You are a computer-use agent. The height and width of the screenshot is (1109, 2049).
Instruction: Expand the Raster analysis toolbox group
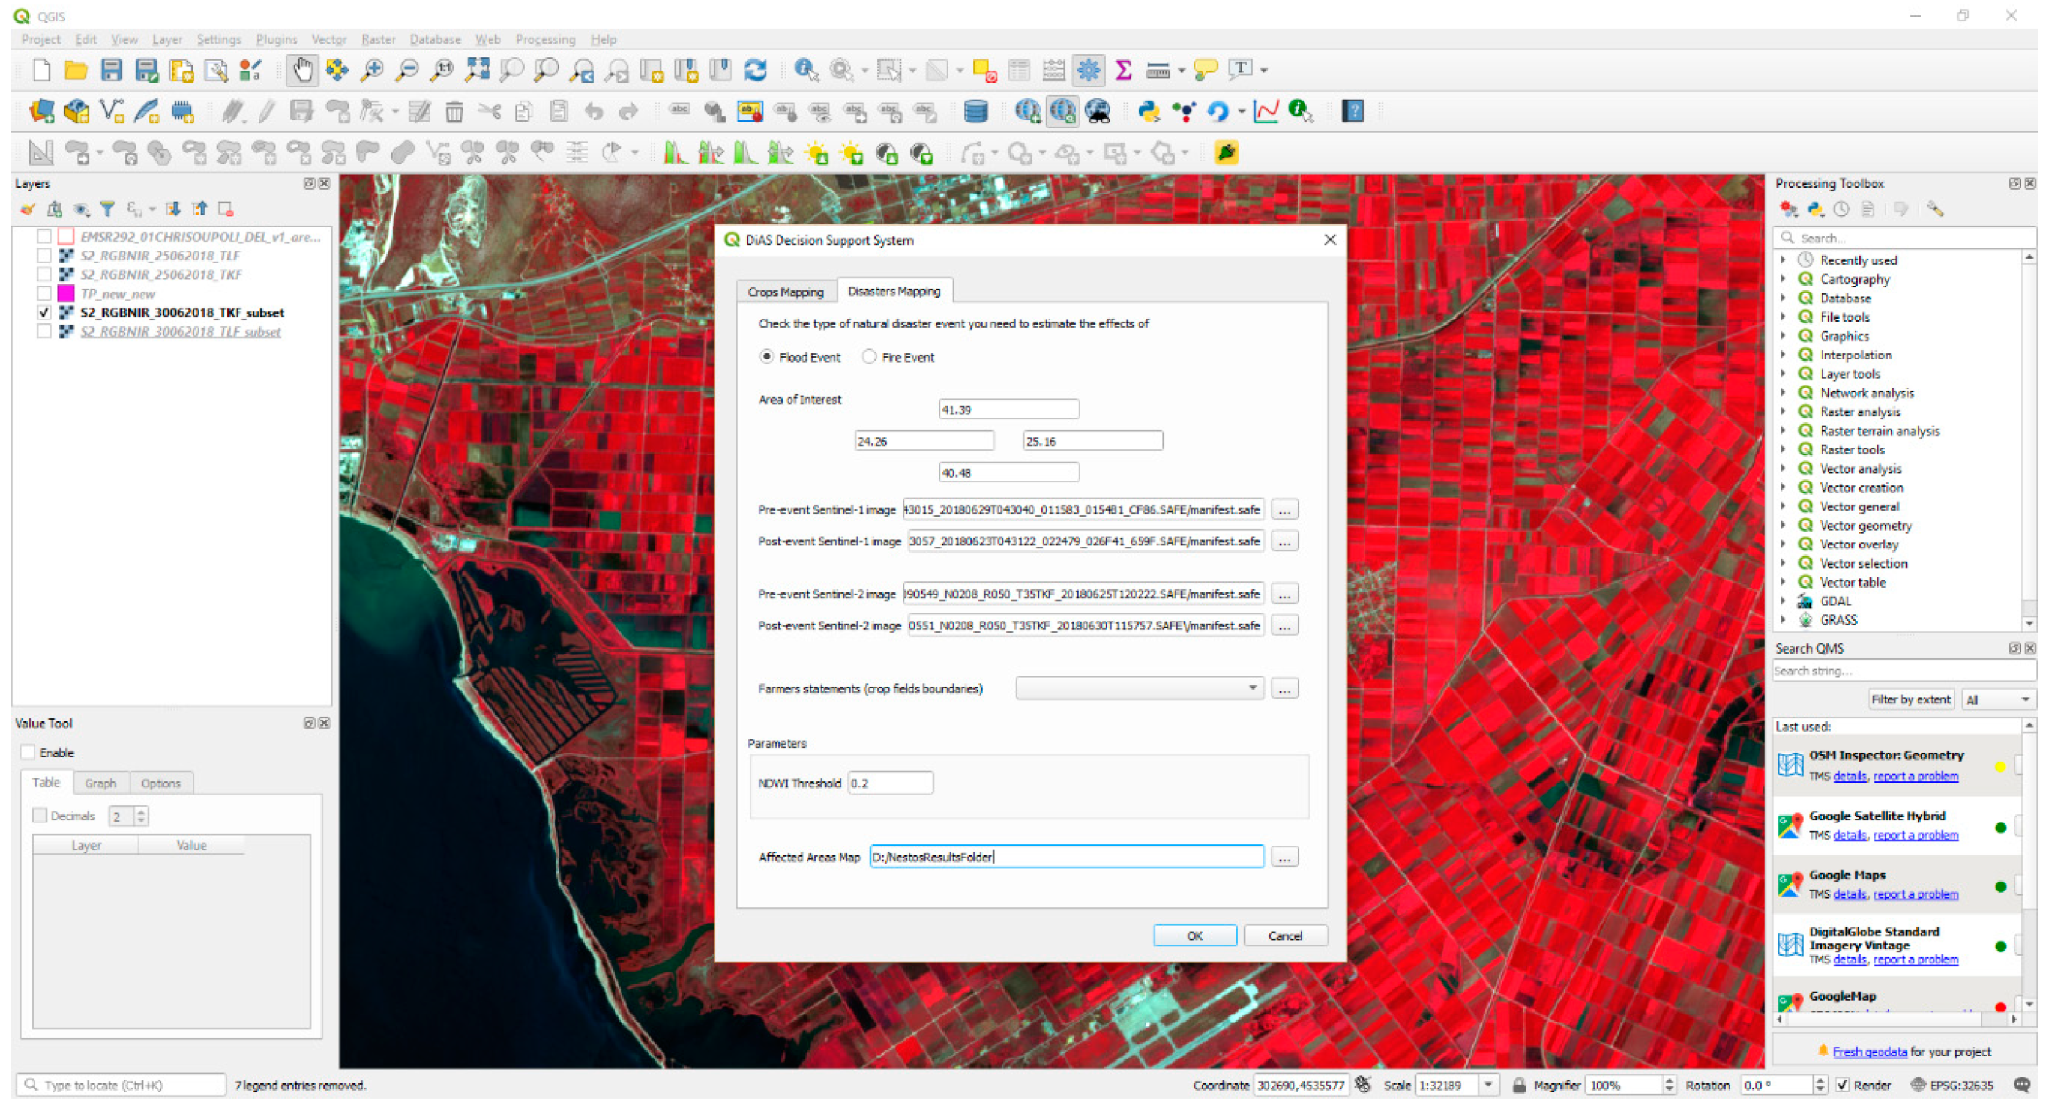coord(1784,412)
